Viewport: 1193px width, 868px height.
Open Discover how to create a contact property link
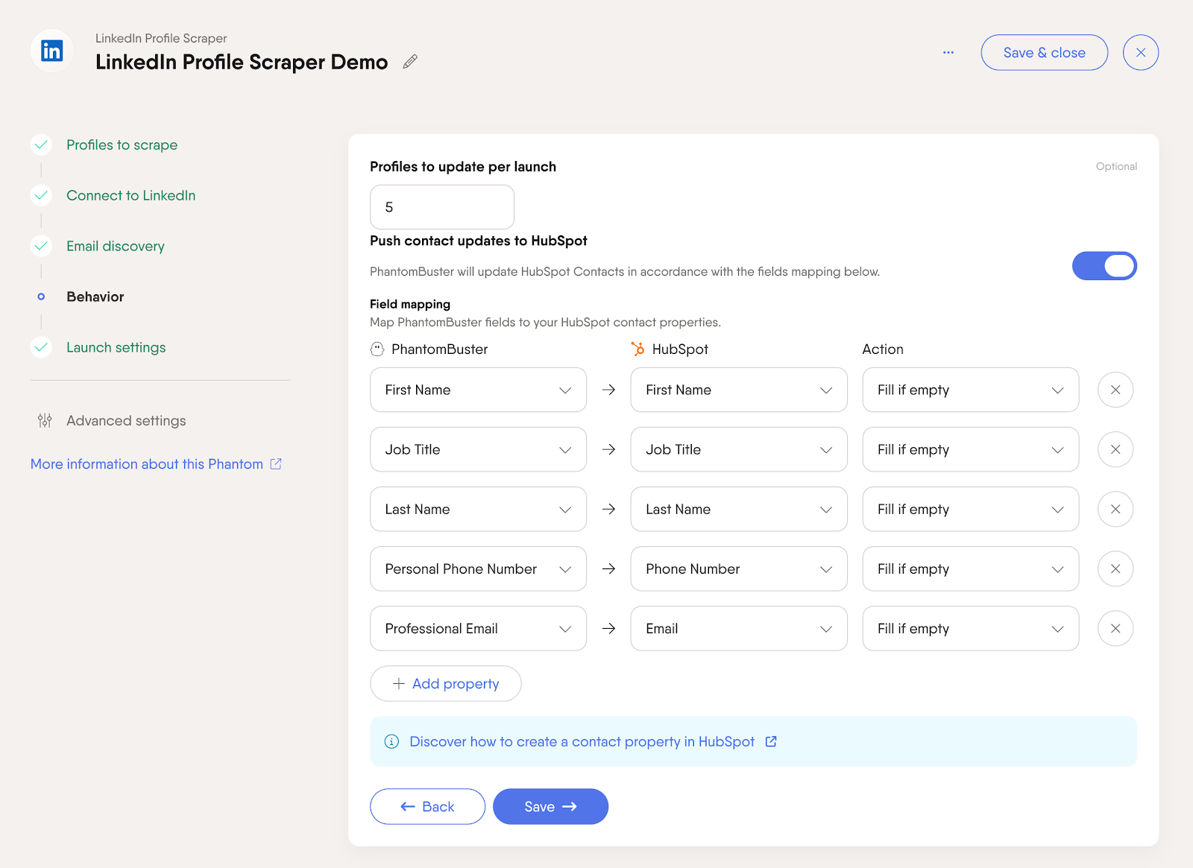582,741
